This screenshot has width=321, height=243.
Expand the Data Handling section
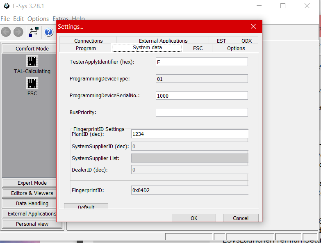coord(32,204)
